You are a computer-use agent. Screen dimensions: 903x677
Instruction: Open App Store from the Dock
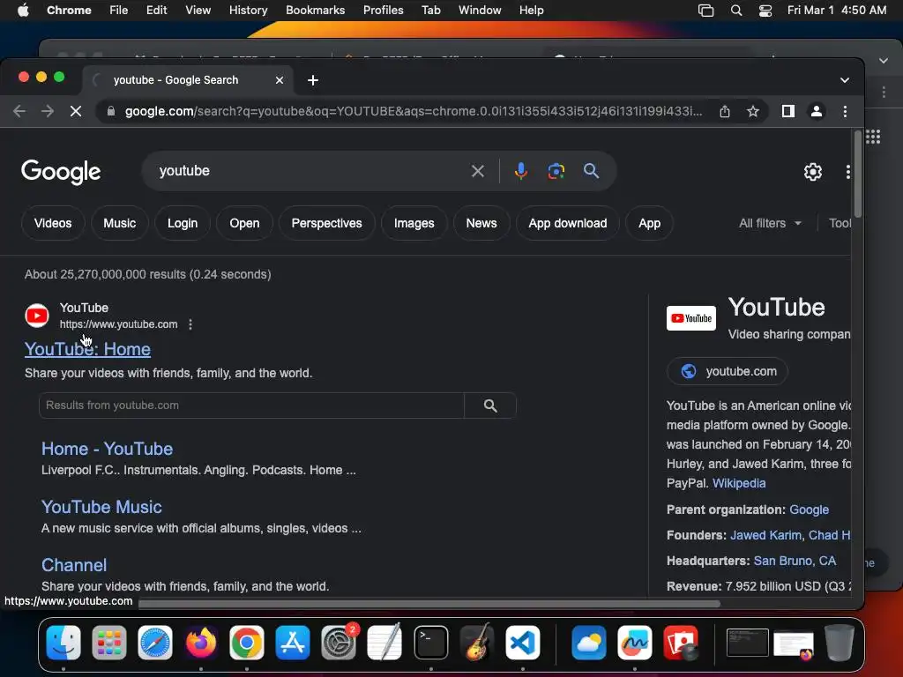293,643
